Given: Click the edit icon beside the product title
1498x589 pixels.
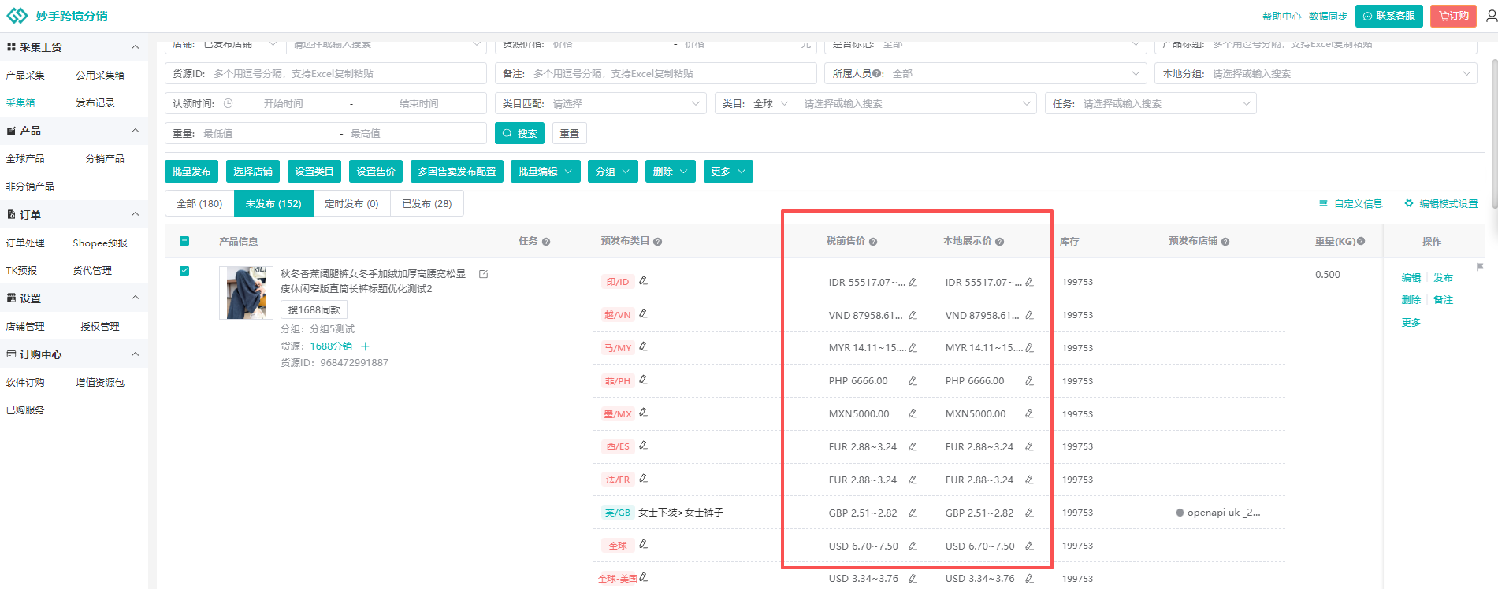Looking at the screenshot, I should (x=483, y=274).
